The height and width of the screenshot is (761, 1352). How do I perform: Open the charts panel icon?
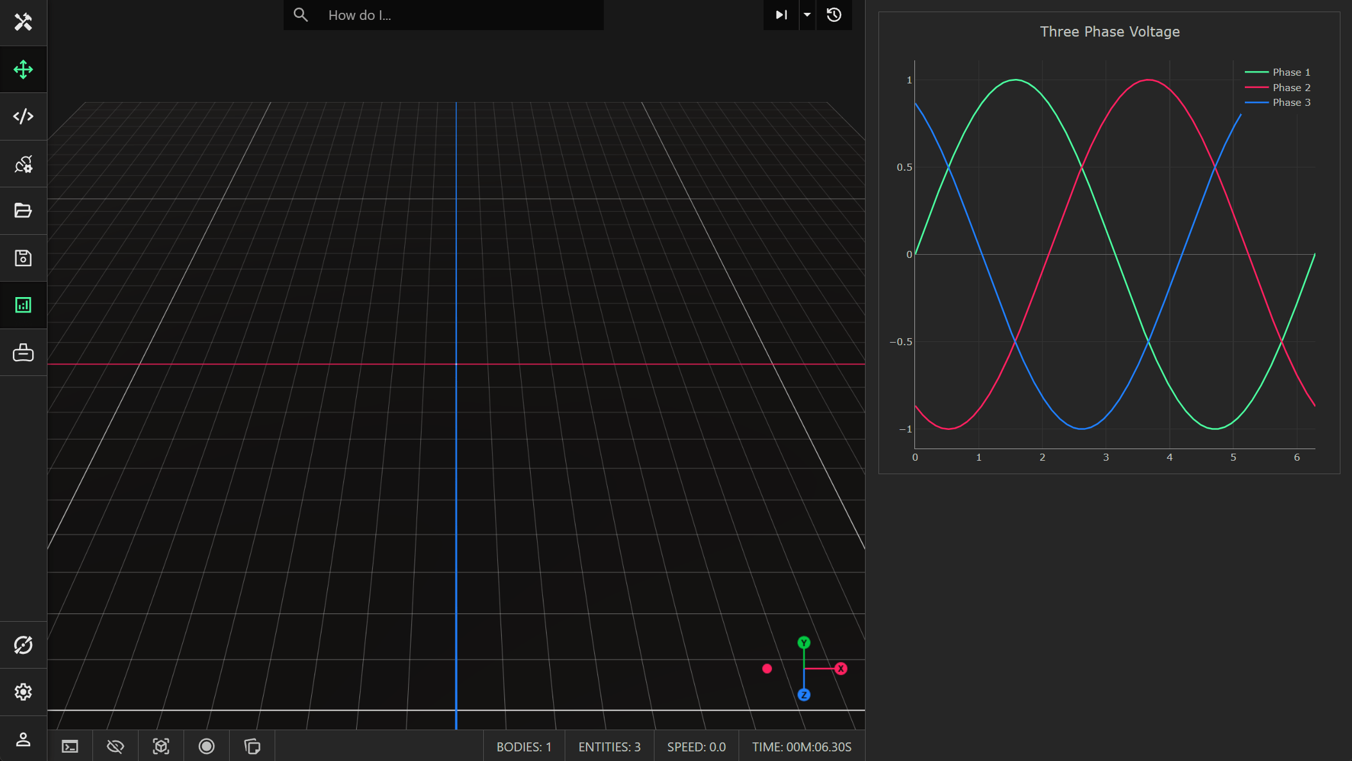(23, 305)
